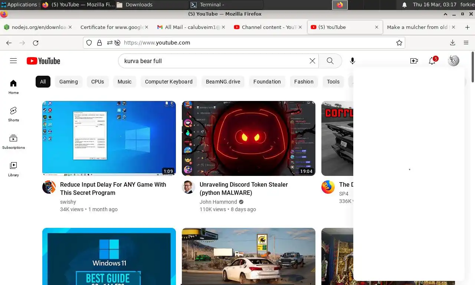
Task: Run search with the magnifier button
Action: 330,61
